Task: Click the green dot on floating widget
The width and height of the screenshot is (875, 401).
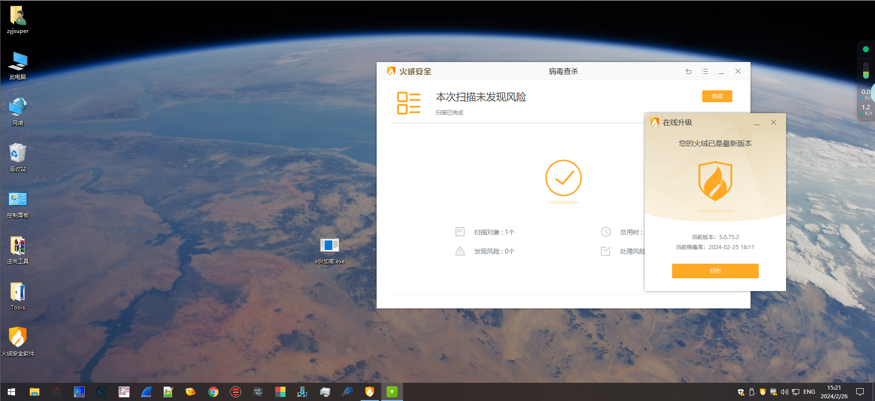Action: pyautogui.click(x=866, y=49)
